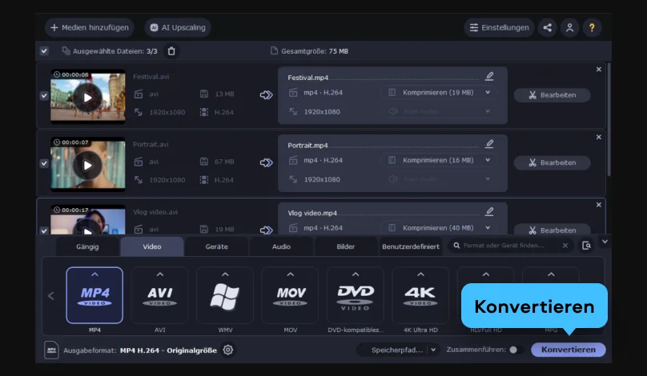Remove Festival.avi with X button
The image size is (647, 376).
599,70
